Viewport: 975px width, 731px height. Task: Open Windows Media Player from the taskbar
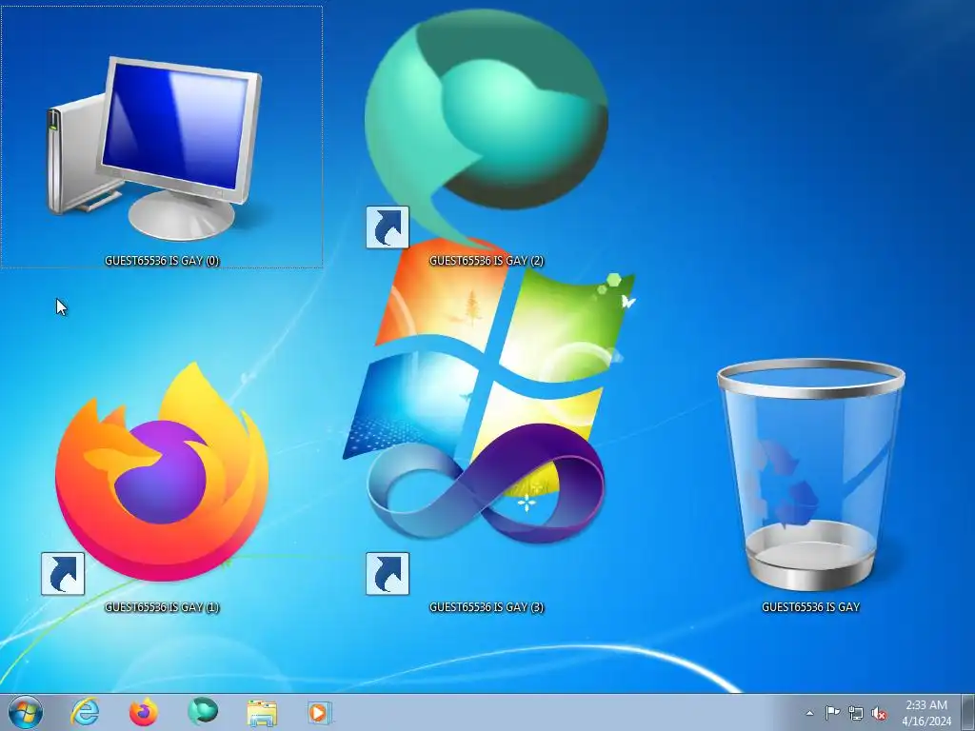(x=320, y=712)
